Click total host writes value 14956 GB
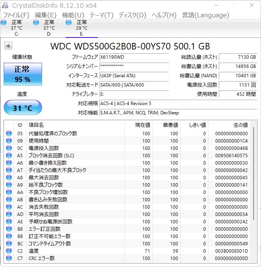This screenshot has height=267, width=261. tap(238, 66)
